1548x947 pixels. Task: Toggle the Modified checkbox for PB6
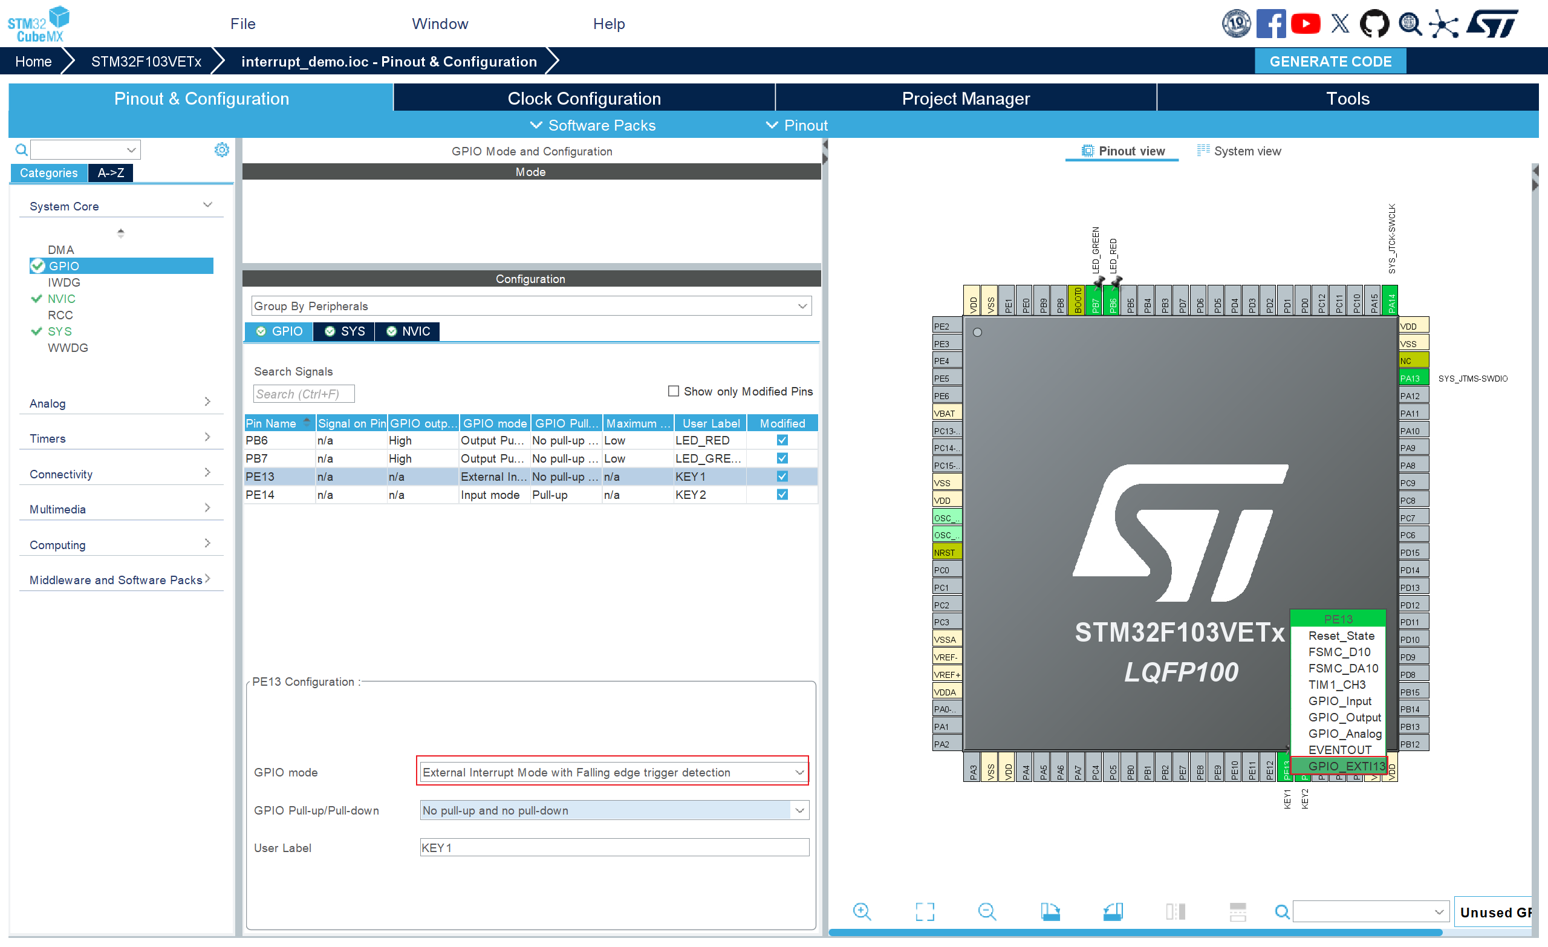pyautogui.click(x=782, y=440)
